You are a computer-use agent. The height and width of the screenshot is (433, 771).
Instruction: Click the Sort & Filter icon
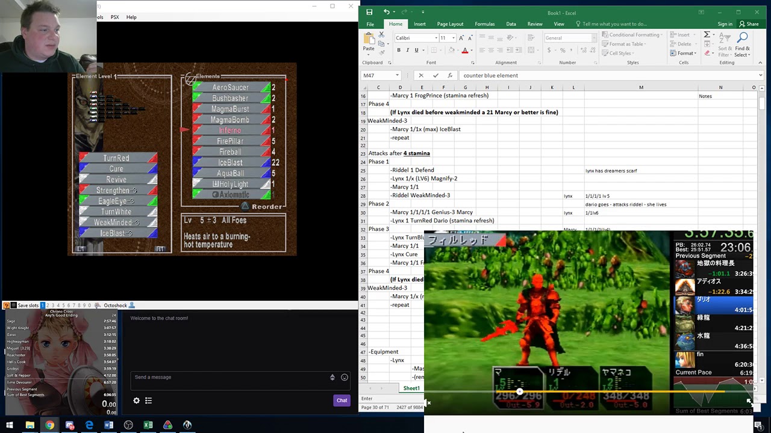click(725, 39)
